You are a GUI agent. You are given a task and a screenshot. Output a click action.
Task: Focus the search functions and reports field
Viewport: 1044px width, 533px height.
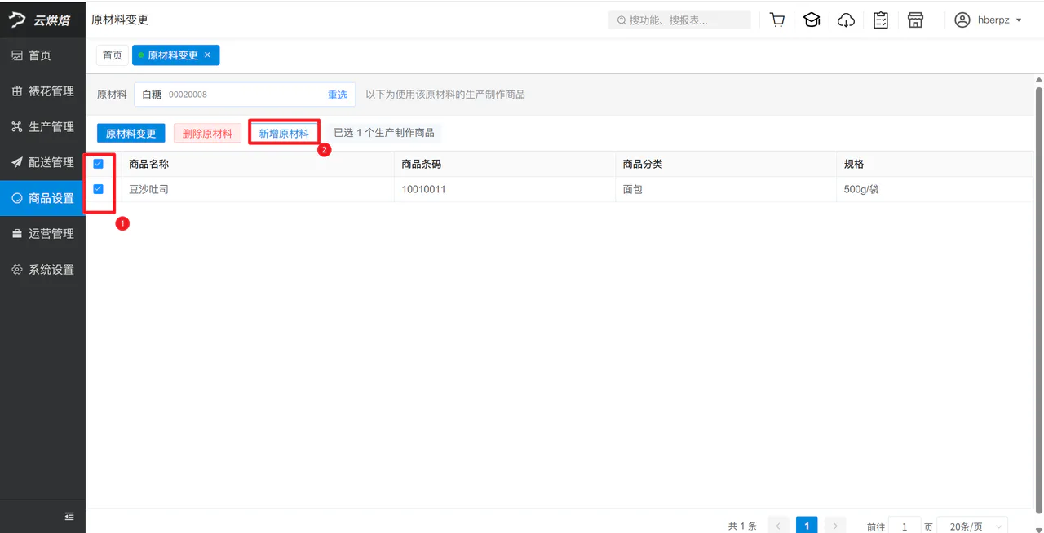coord(679,20)
